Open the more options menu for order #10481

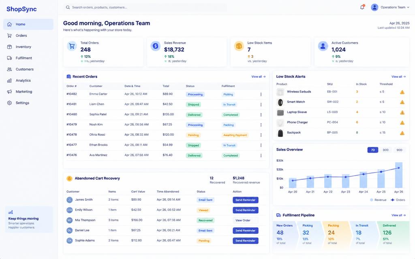(x=261, y=105)
